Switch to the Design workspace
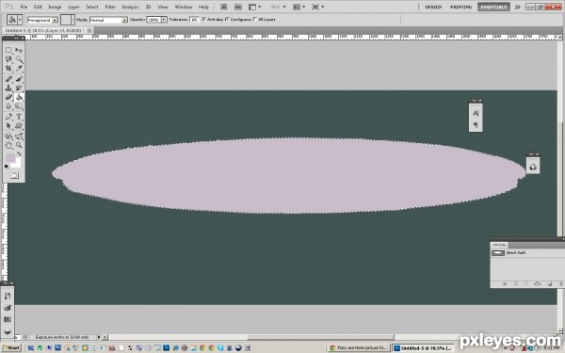Viewport: 565px width, 353px height. 433,7
